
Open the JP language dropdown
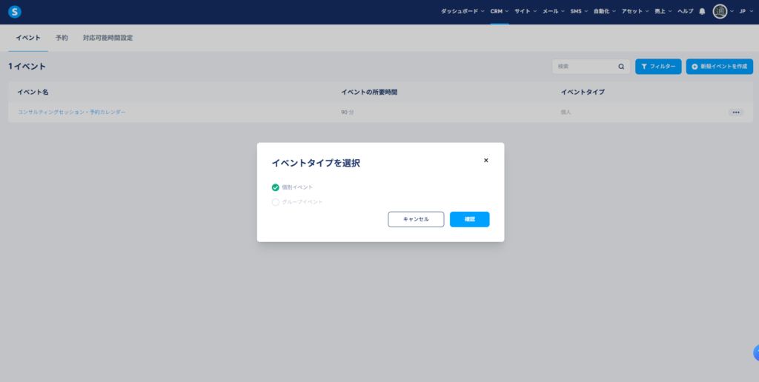pos(746,12)
